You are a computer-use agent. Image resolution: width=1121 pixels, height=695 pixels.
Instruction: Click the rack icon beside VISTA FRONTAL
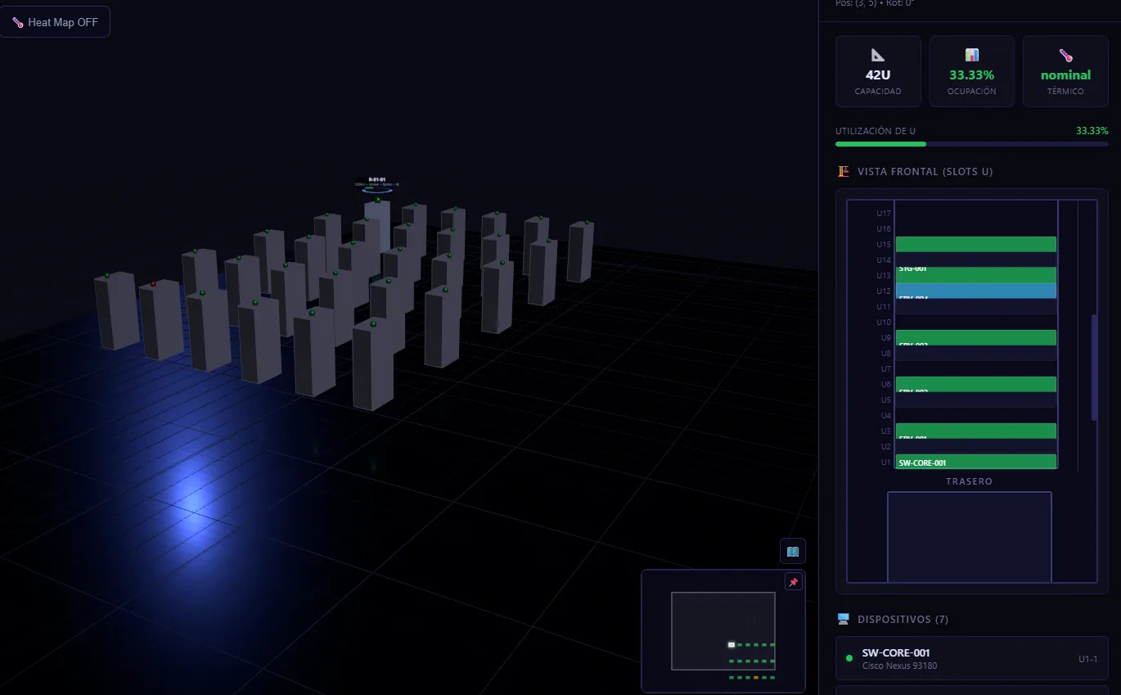(844, 172)
